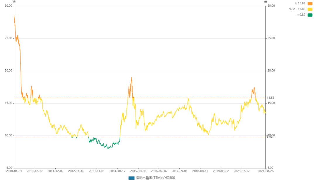Select the 2016-09-16 date label

[159, 171]
